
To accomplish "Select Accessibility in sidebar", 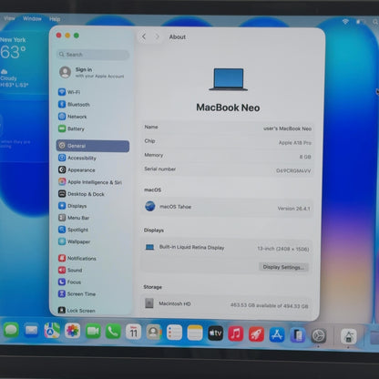I will [77, 158].
